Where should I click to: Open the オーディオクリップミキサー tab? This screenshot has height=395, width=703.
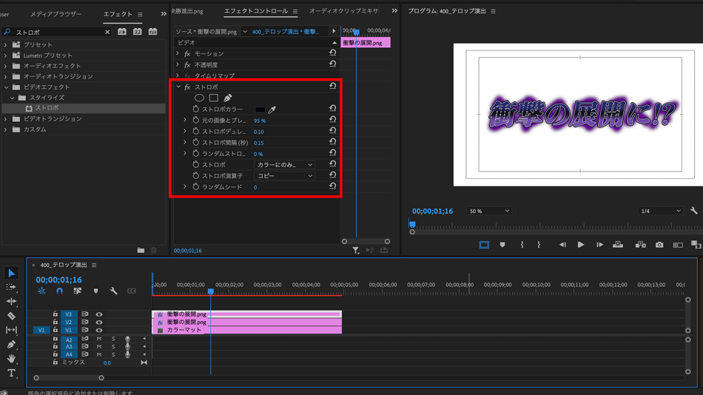(343, 11)
